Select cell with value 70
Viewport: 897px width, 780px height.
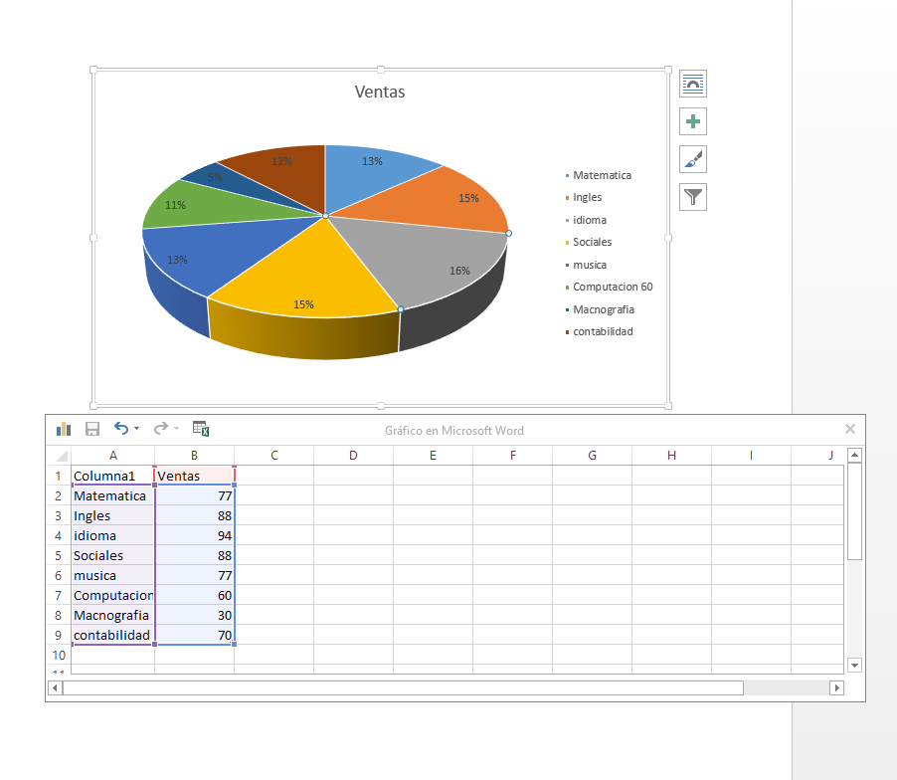click(x=195, y=635)
